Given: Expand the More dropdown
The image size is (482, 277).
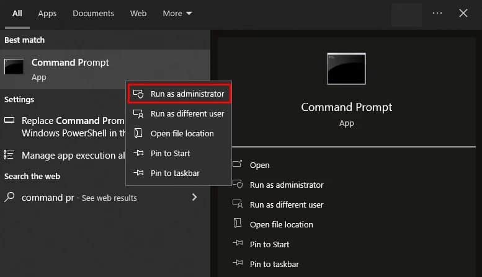Looking at the screenshot, I should pos(177,14).
